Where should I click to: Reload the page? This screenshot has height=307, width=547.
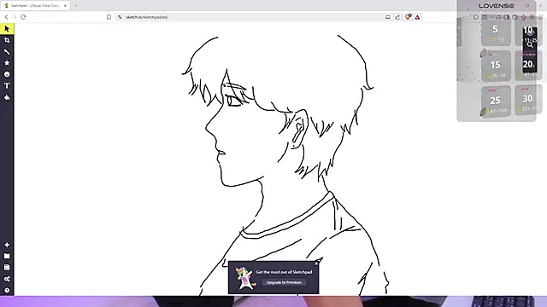tap(23, 17)
